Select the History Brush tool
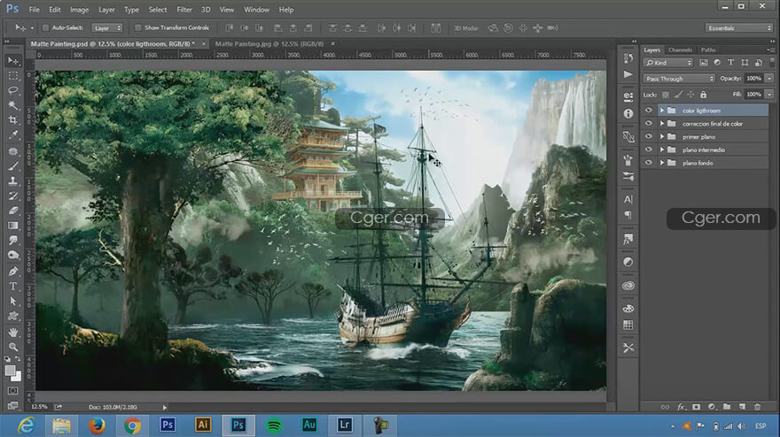The height and width of the screenshot is (437, 780). [13, 195]
